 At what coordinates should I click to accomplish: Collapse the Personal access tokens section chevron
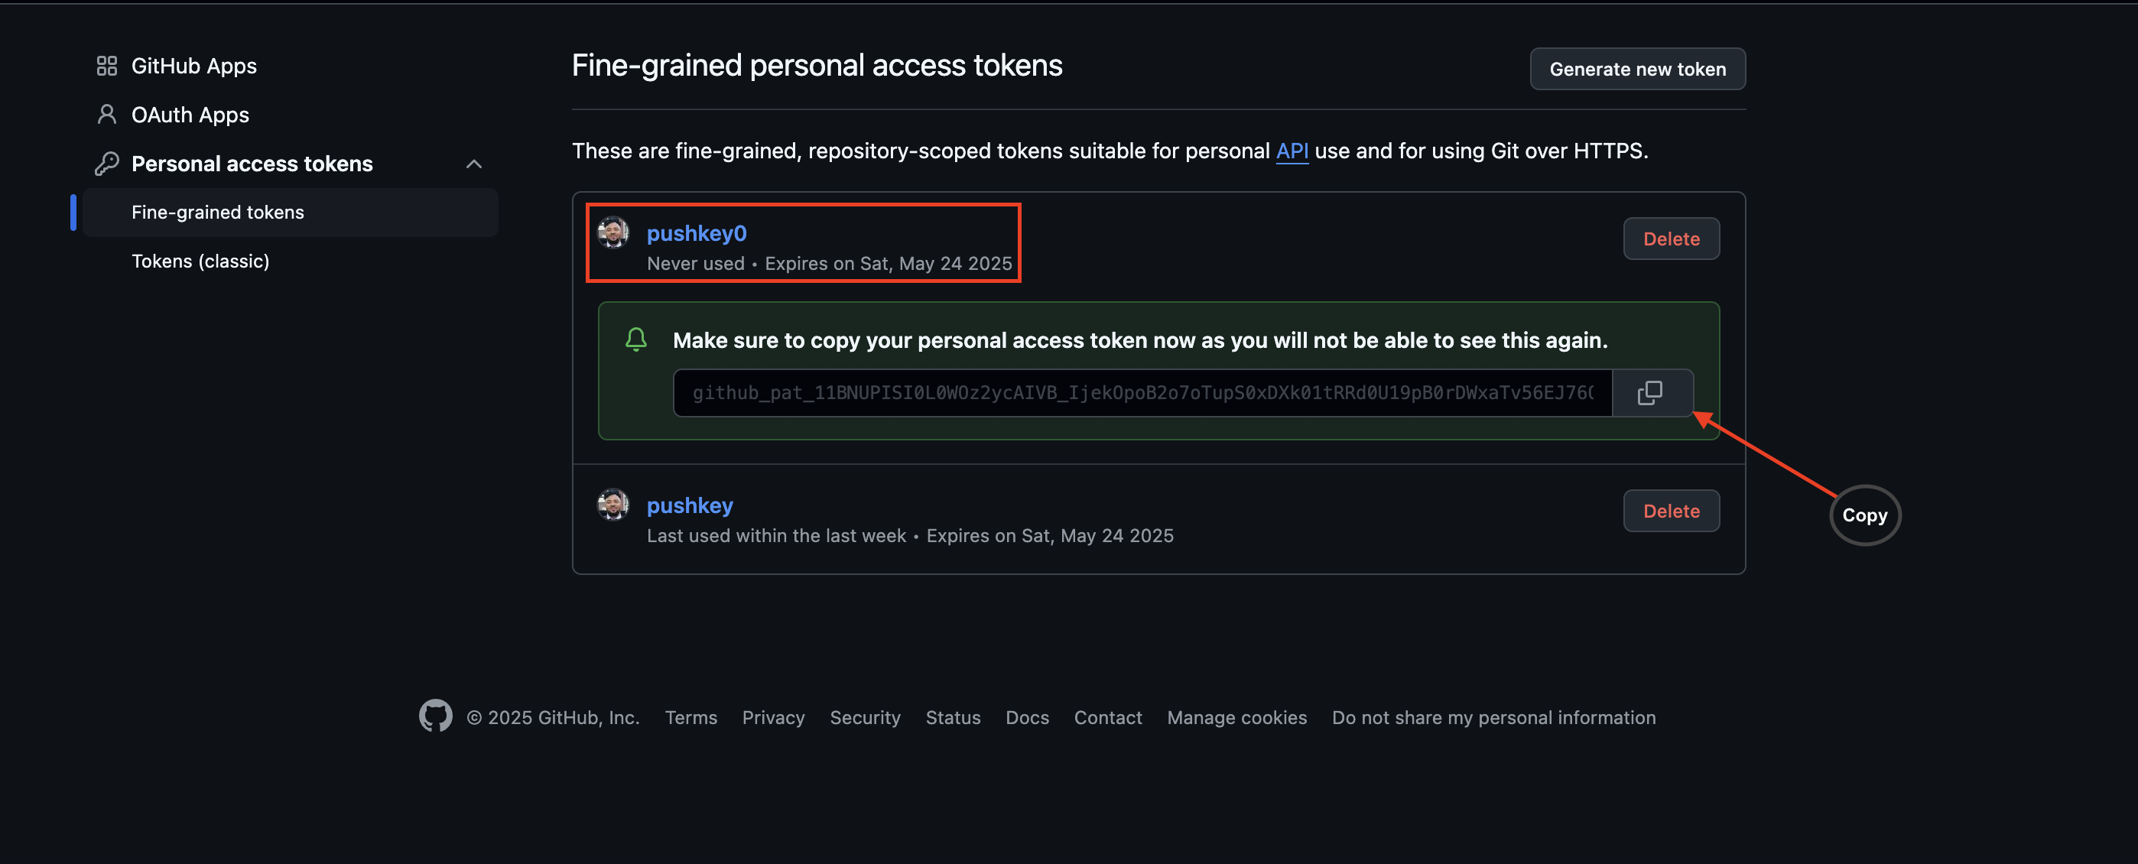[x=474, y=164]
